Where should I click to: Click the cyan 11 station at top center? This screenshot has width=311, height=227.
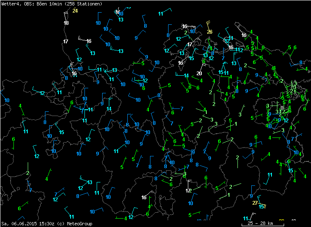[x=161, y=14]
